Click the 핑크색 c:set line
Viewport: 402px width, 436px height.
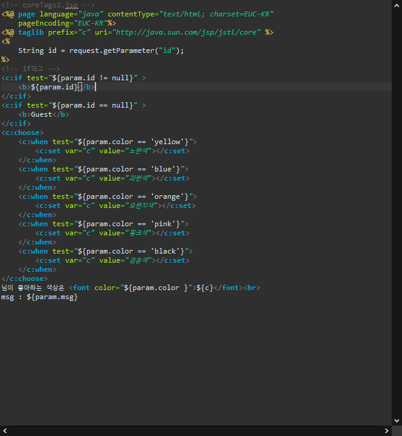point(113,233)
